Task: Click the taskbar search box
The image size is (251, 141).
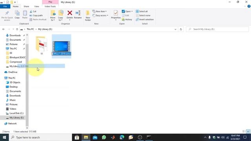Action: (40, 137)
